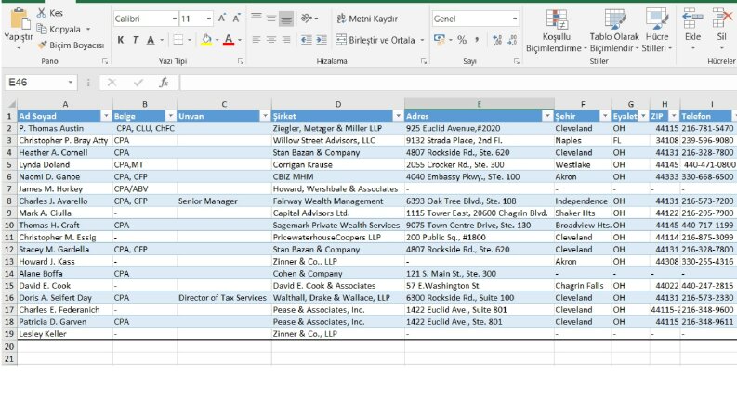Decrease decimal places icon
The image size is (737, 414).
(x=513, y=40)
